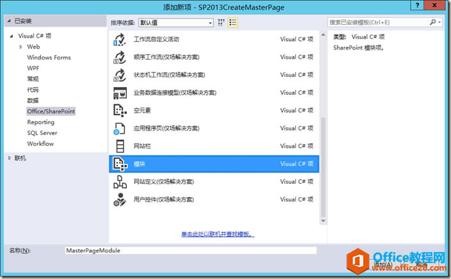Select the Web category label
This screenshot has width=451, height=279.
tap(33, 47)
